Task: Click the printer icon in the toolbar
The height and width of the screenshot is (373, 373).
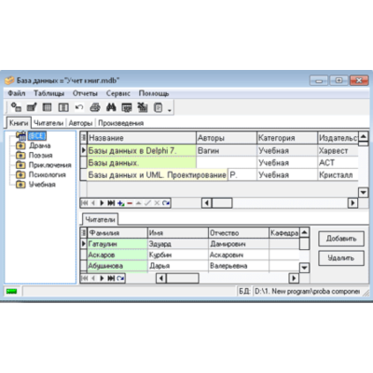Action: (x=95, y=107)
